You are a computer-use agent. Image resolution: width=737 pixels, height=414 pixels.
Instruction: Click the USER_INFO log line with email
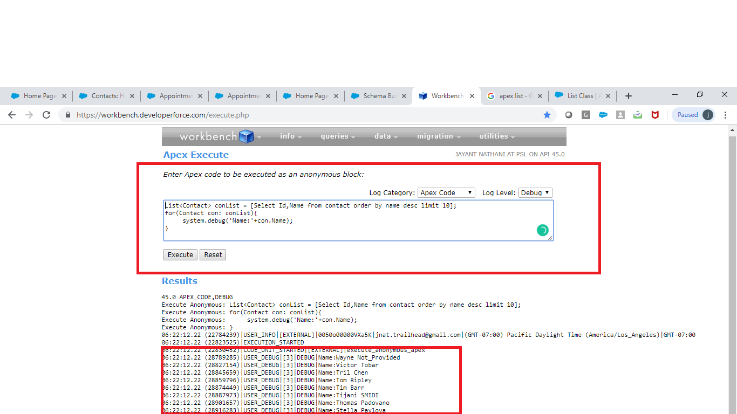click(429, 335)
